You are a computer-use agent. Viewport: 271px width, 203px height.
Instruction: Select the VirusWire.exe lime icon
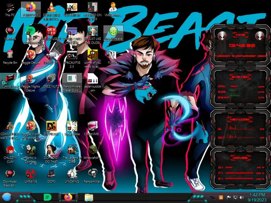[x=113, y=34]
